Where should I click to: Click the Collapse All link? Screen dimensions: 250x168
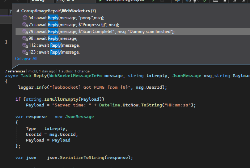tap(26, 59)
